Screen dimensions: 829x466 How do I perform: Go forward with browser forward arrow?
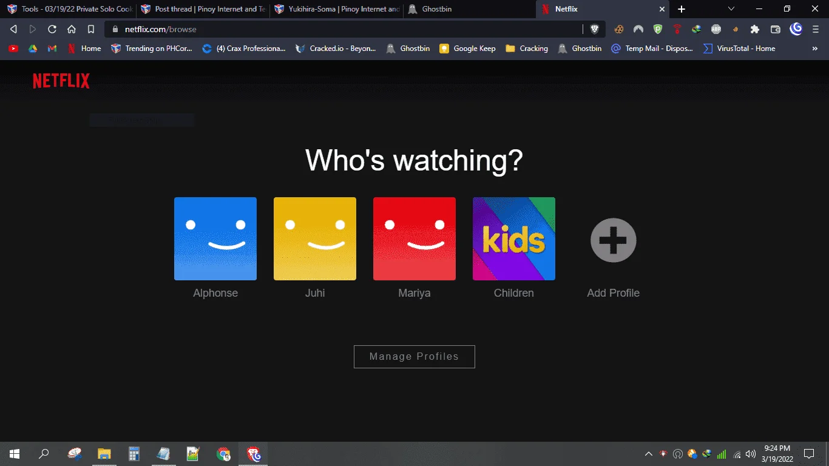point(33,29)
